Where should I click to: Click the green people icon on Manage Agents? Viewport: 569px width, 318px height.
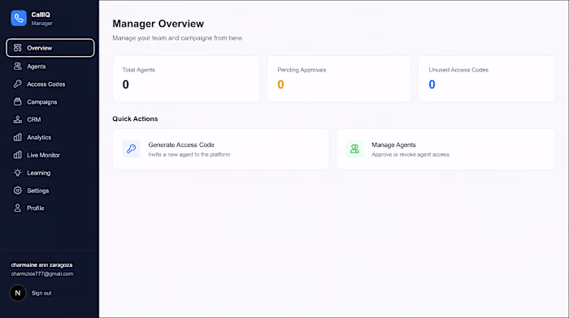[354, 148]
